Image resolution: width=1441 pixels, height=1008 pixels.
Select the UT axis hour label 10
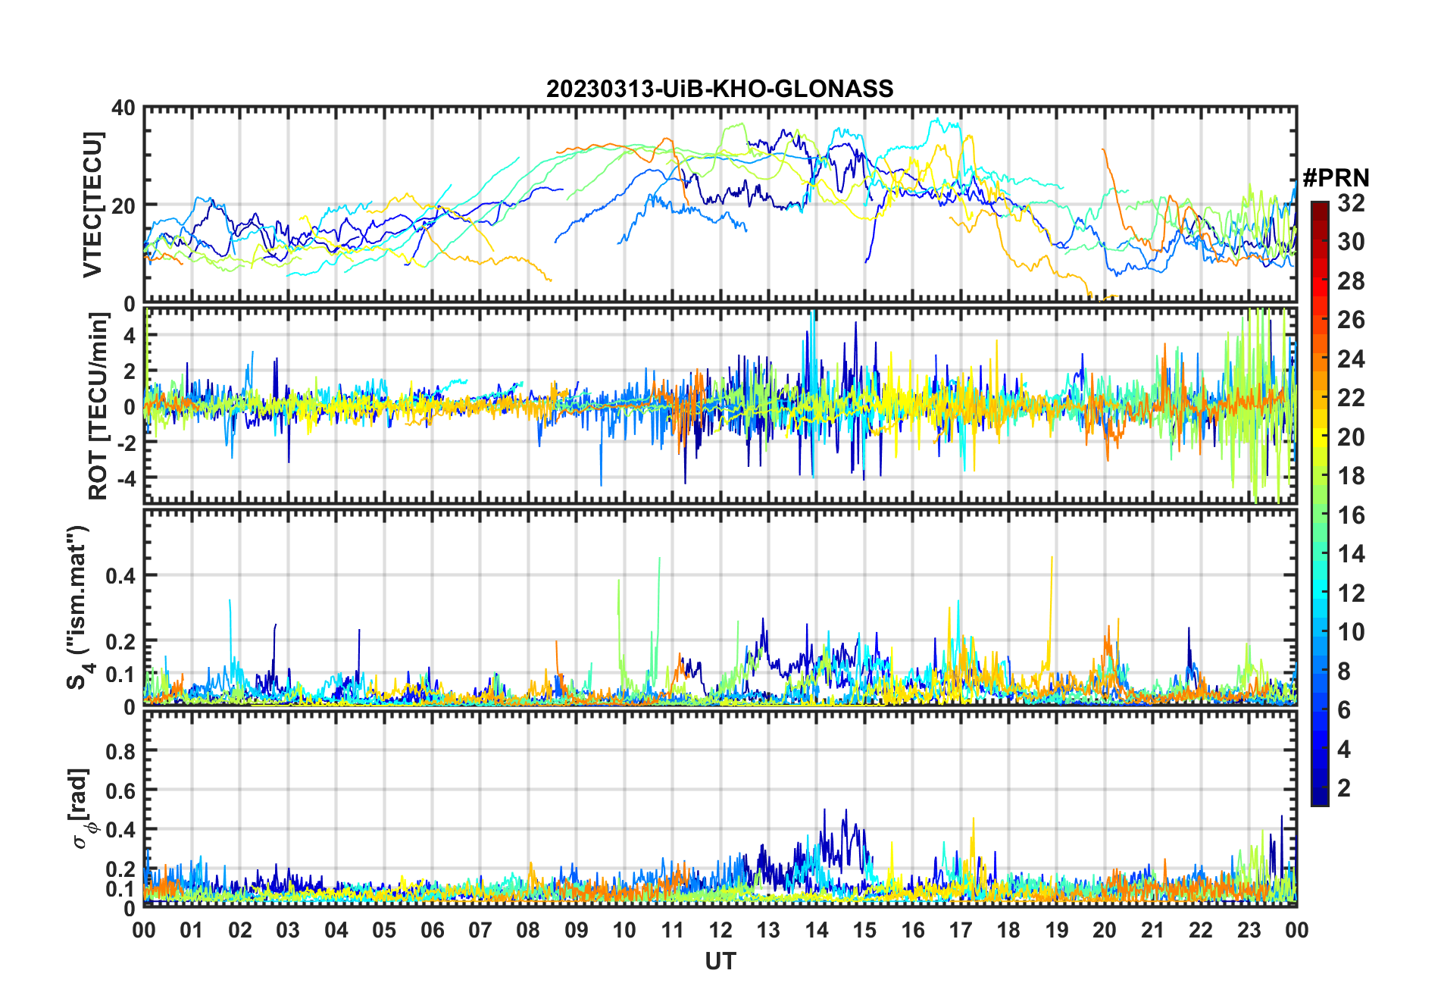coord(624,930)
